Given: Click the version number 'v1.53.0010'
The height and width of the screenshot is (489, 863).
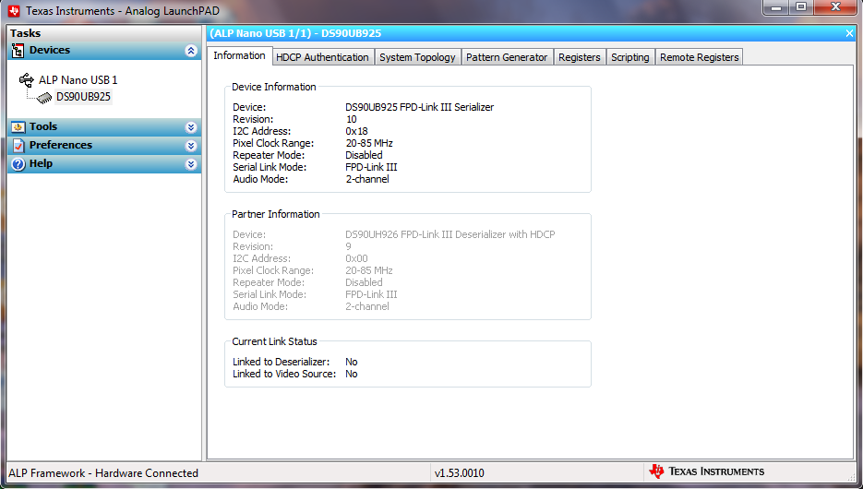Looking at the screenshot, I should (459, 473).
